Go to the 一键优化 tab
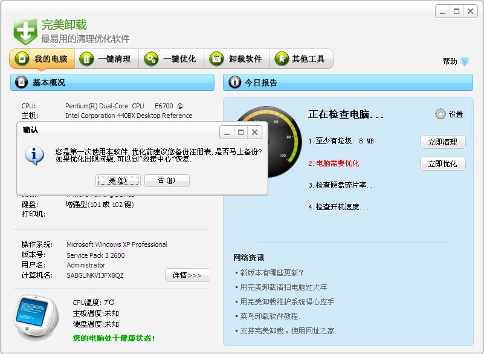This screenshot has height=354, width=484. [x=172, y=59]
